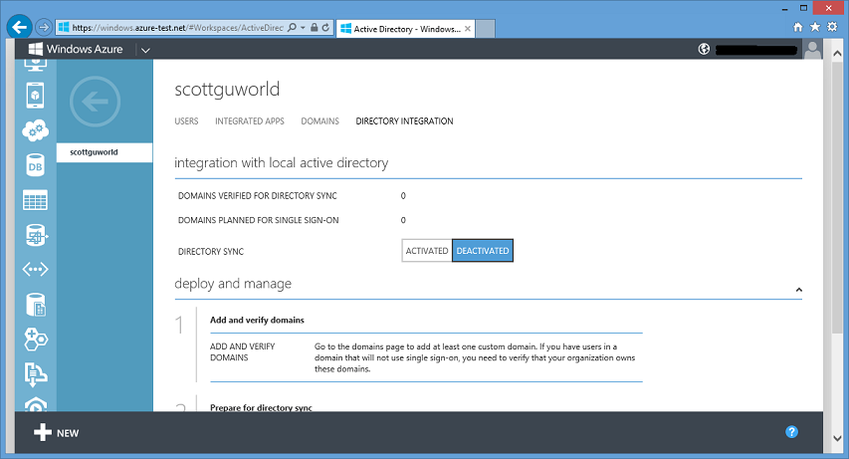This screenshot has height=459, width=849.
Task: Expand the Windows Azure header dropdown chevron
Action: pyautogui.click(x=145, y=51)
